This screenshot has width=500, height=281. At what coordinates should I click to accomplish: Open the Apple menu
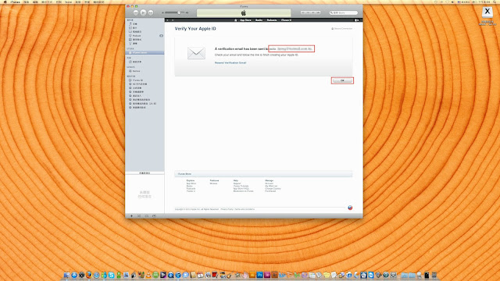[x=5, y=2]
